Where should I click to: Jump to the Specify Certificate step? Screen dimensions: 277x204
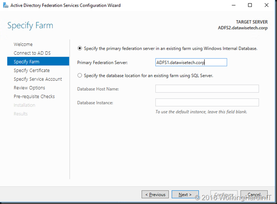(x=32, y=70)
